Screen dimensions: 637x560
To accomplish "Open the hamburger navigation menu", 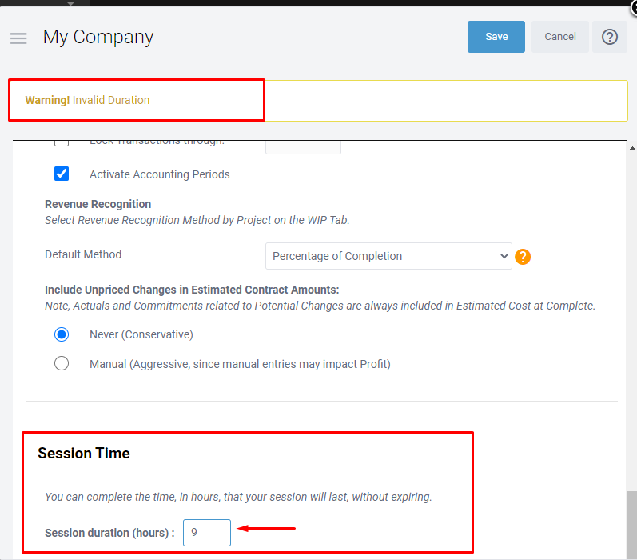I will click(18, 38).
